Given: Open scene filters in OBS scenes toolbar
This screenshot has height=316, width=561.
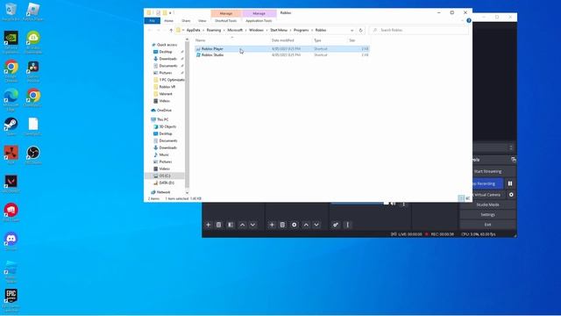Looking at the screenshot, I should coord(231,225).
